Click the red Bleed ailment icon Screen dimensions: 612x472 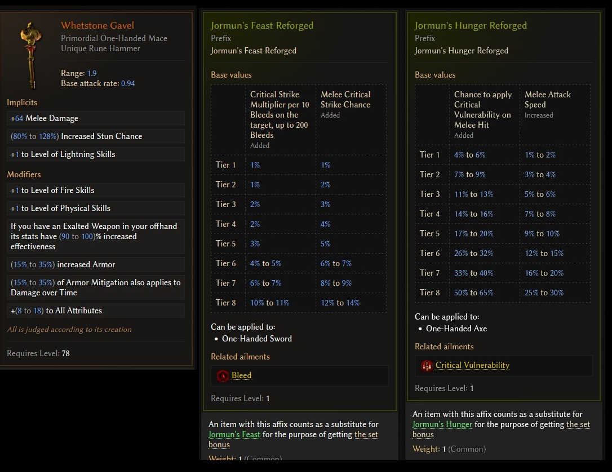[223, 376]
